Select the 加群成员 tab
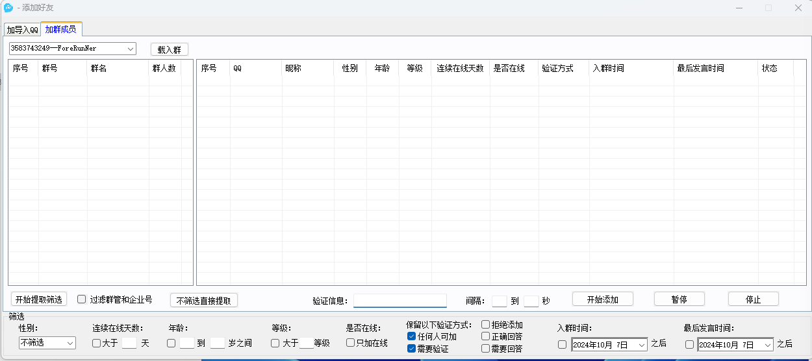The image size is (812, 361). pos(60,29)
